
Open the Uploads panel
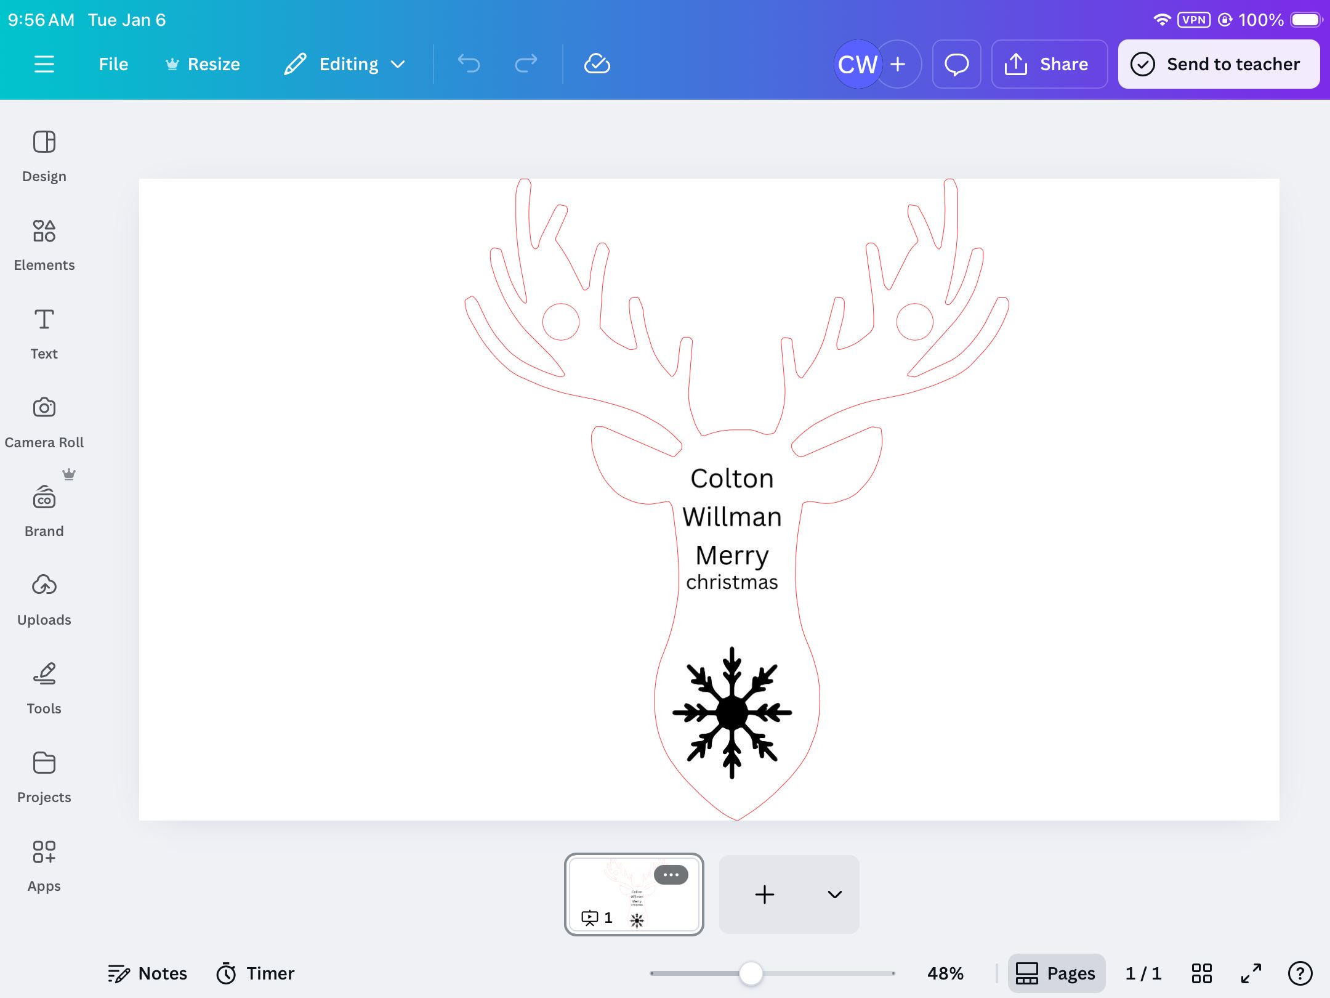44,600
